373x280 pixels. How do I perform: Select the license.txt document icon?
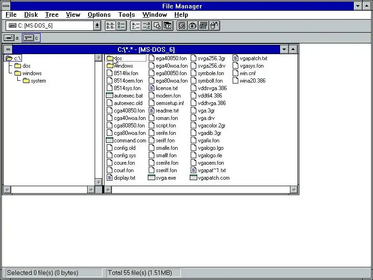point(152,88)
